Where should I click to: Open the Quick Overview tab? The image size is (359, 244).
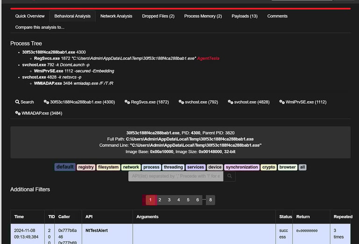point(30,16)
